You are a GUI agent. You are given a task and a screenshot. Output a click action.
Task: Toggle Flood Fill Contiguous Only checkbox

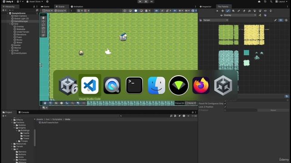pos(225,104)
